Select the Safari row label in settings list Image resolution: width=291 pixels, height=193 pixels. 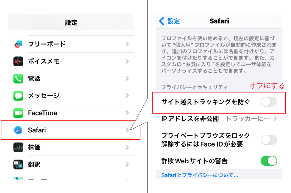pos(37,130)
